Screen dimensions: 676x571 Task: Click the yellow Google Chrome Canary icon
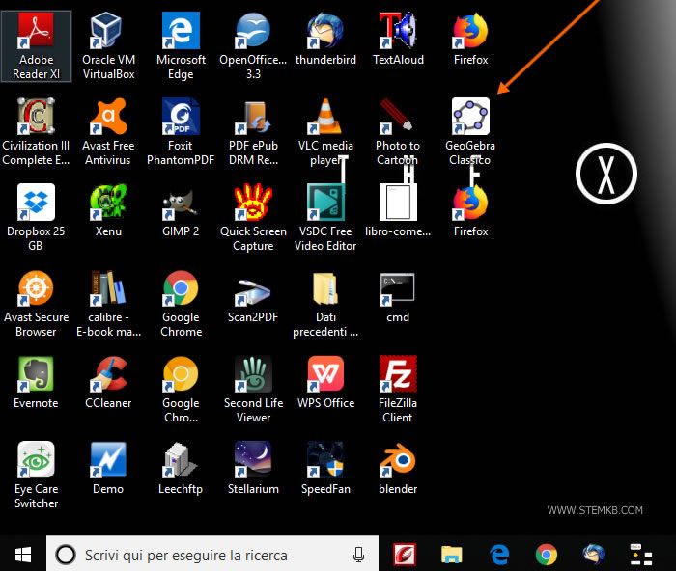pos(181,390)
